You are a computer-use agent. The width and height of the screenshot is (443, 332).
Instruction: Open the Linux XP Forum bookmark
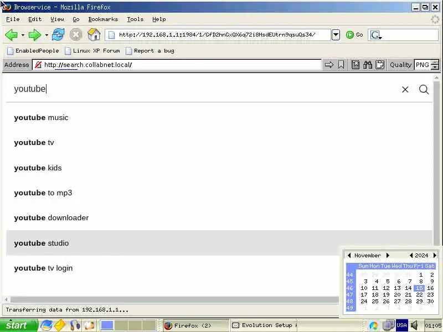(x=92, y=51)
